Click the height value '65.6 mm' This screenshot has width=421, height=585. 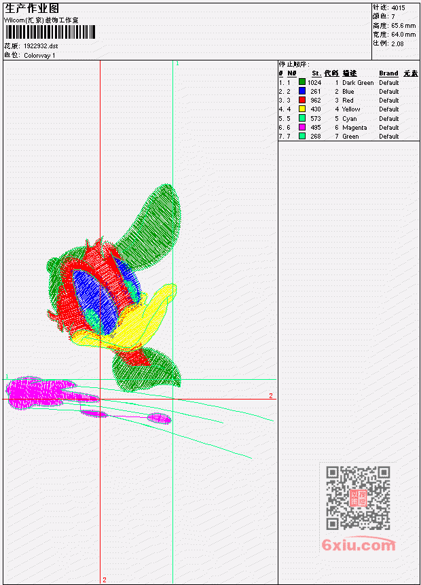[x=403, y=26]
